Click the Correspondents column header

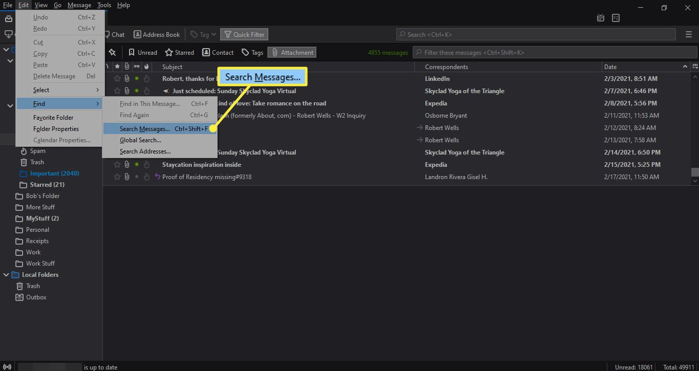509,67
